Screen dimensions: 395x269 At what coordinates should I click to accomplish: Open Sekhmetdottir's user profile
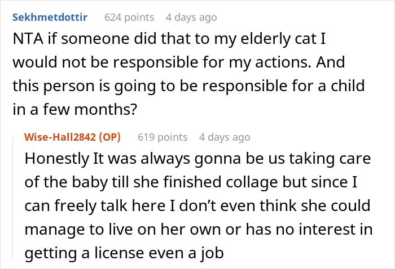coord(50,17)
